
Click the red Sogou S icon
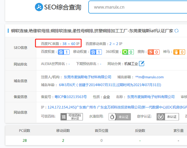pyautogui.click(x=151, y=52)
